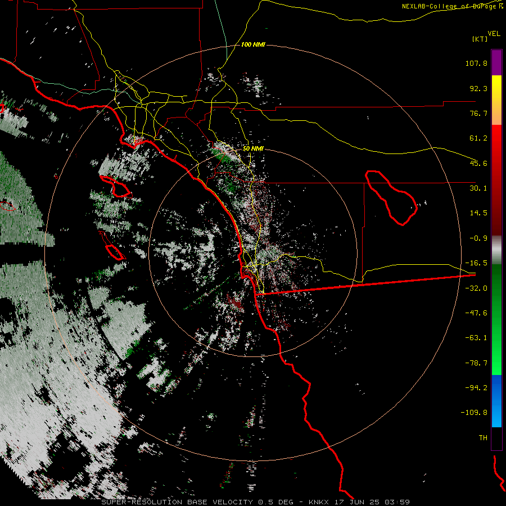Click the 50 NMI range ring label
The image size is (506, 506).
[x=253, y=149]
